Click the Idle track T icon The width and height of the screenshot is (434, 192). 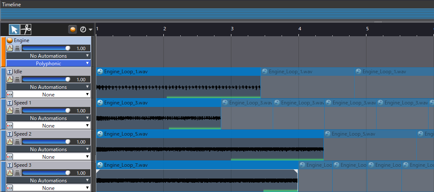[x=10, y=72]
